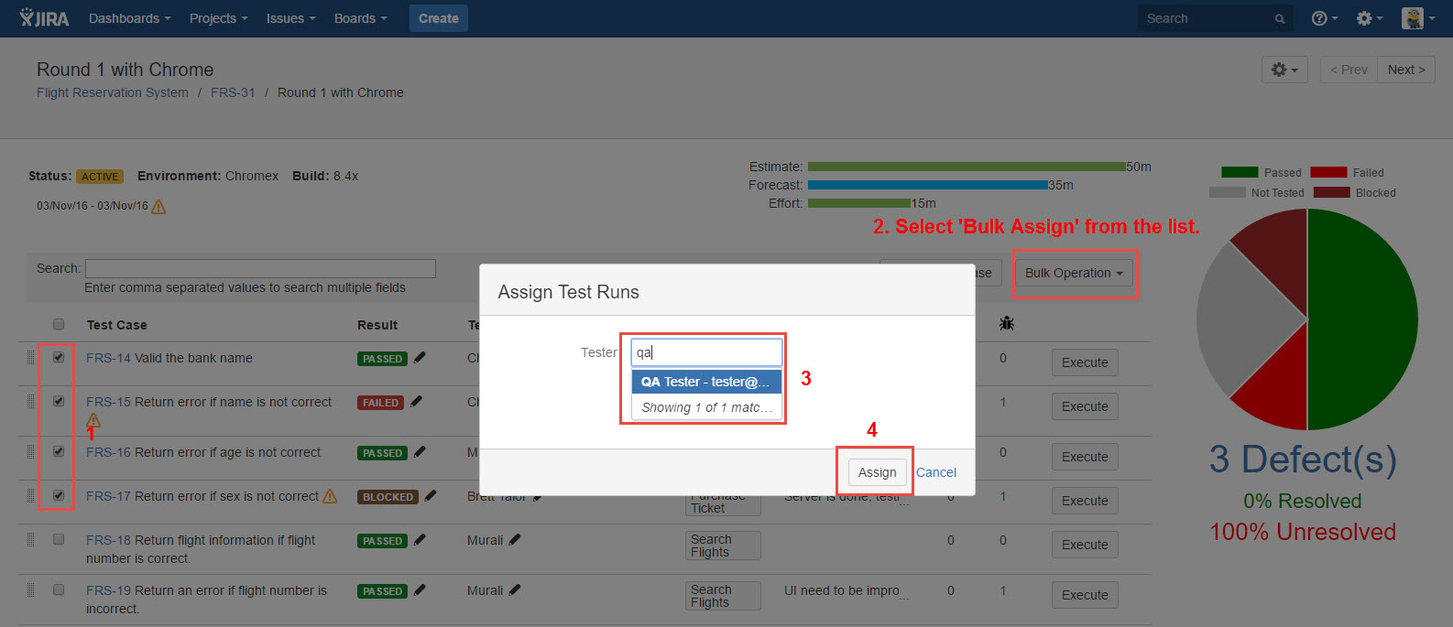Execute test case FRS-16
The height and width of the screenshot is (627, 1453).
pos(1085,457)
